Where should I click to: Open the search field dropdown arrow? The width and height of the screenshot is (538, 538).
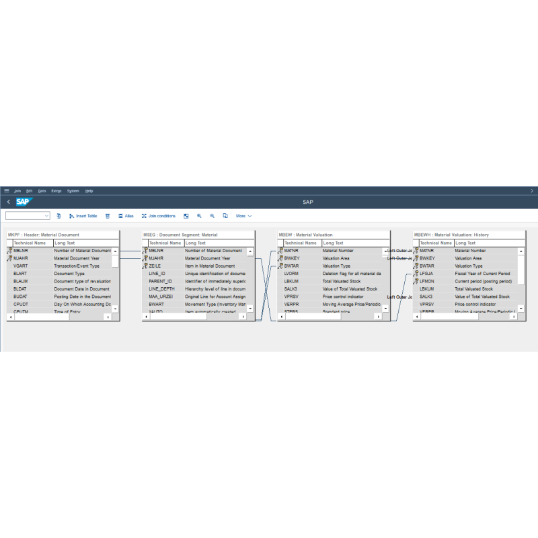(x=46, y=216)
